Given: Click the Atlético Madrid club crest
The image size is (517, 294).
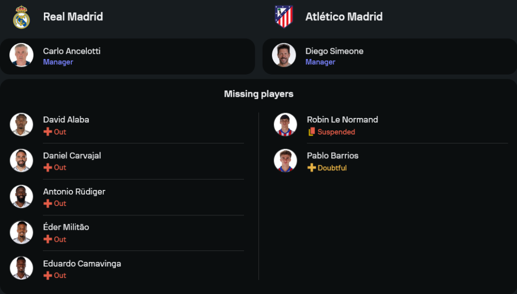Looking at the screenshot, I should click(x=283, y=17).
